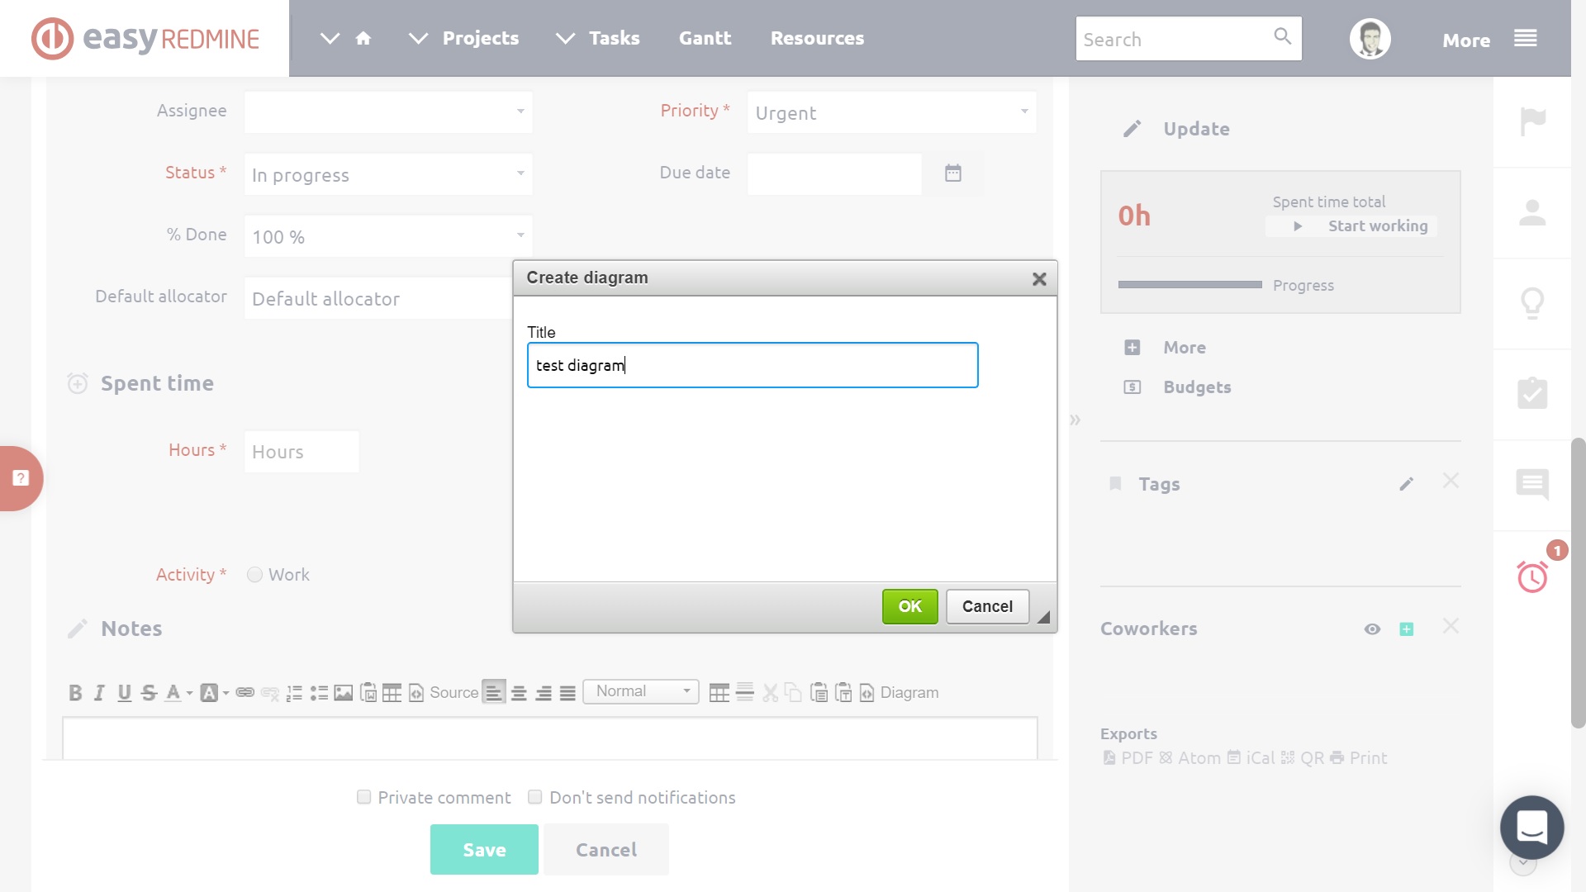Edit Tags using the pencil icon
This screenshot has height=892, width=1586.
point(1407,484)
